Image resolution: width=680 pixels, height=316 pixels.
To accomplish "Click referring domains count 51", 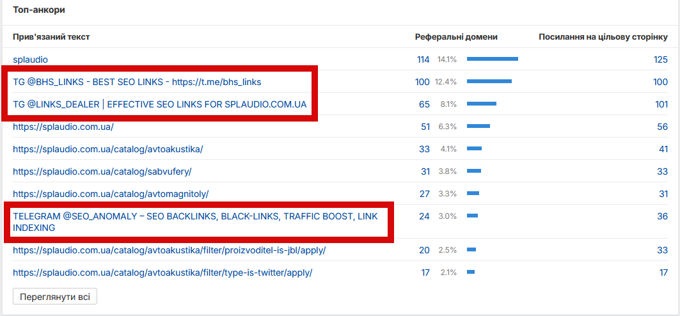I will (x=425, y=127).
